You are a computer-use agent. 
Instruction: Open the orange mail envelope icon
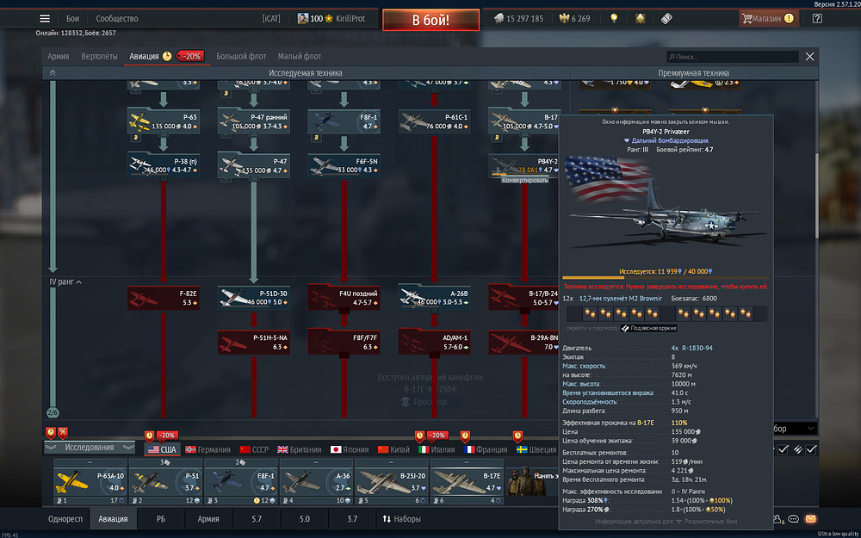(810, 519)
